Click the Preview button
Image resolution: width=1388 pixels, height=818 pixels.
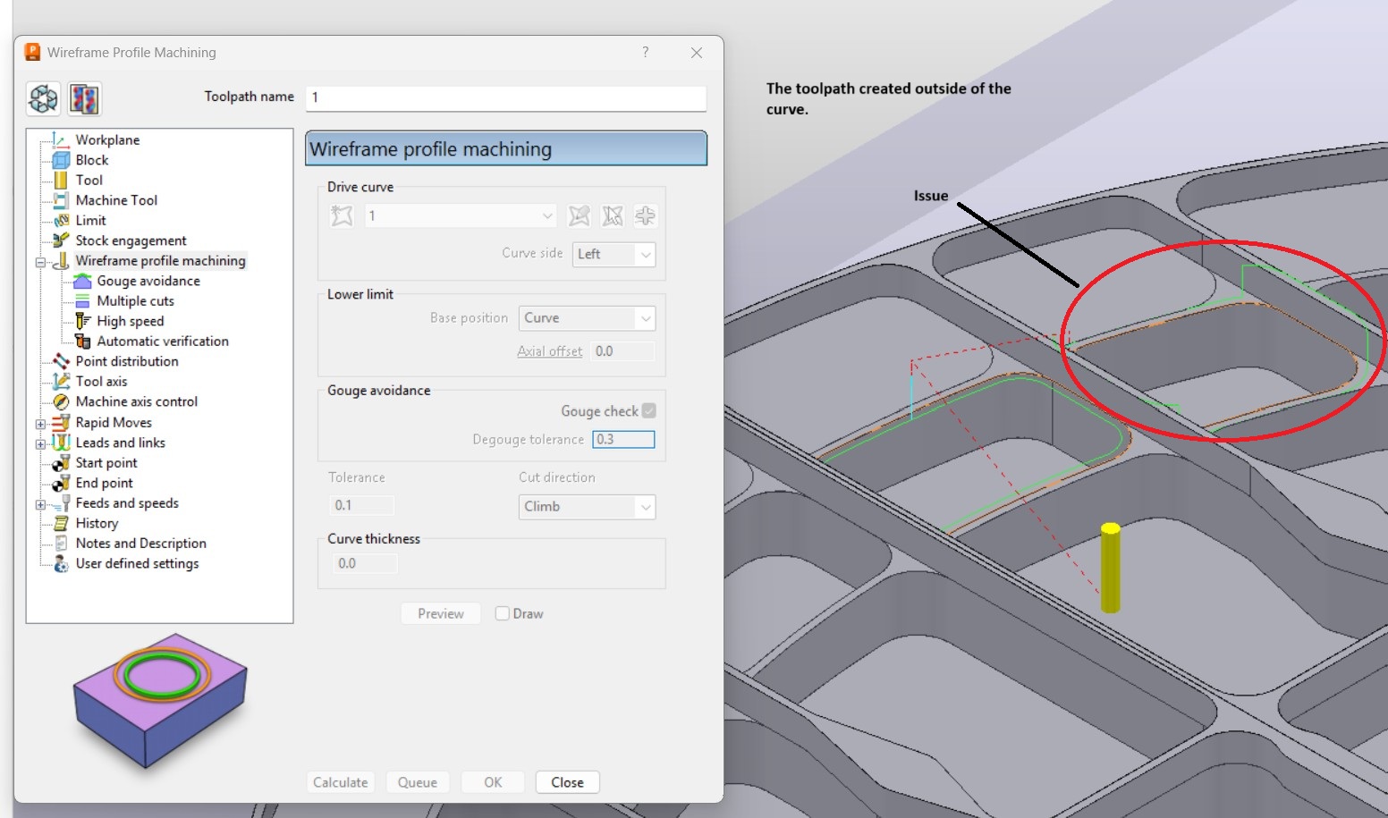click(x=441, y=613)
